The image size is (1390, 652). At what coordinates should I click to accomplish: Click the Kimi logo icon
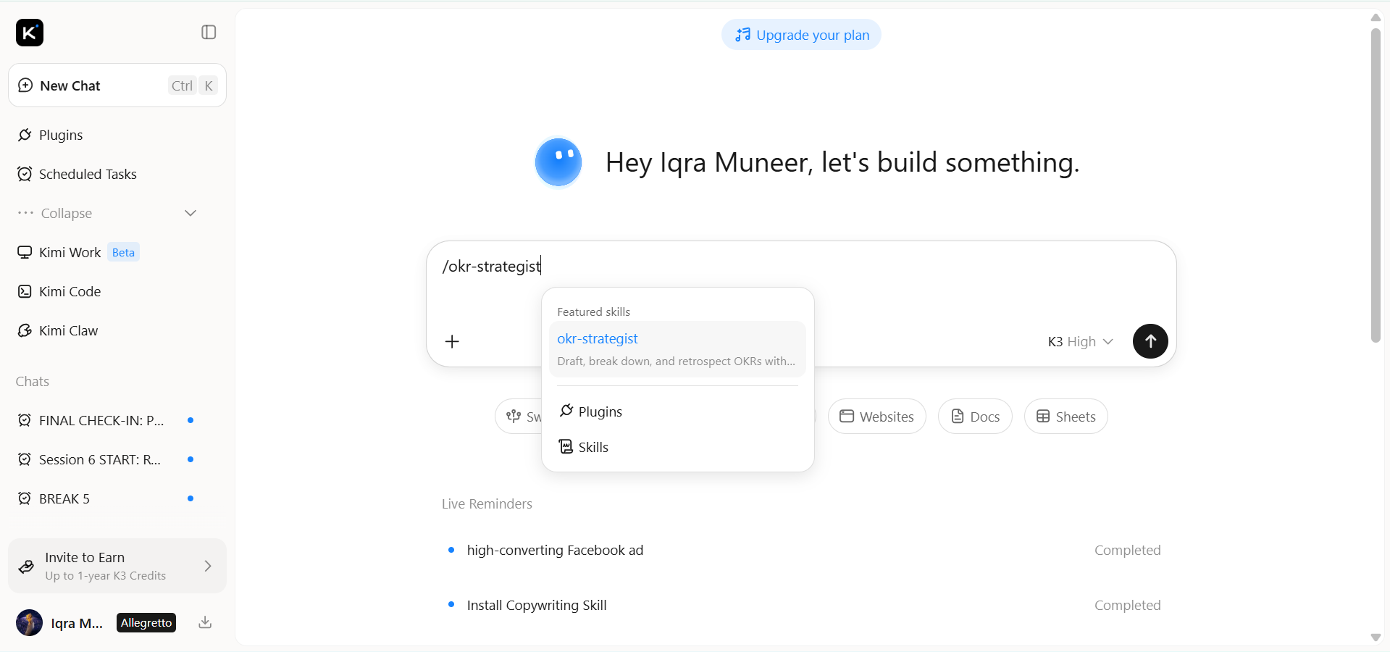coord(30,33)
